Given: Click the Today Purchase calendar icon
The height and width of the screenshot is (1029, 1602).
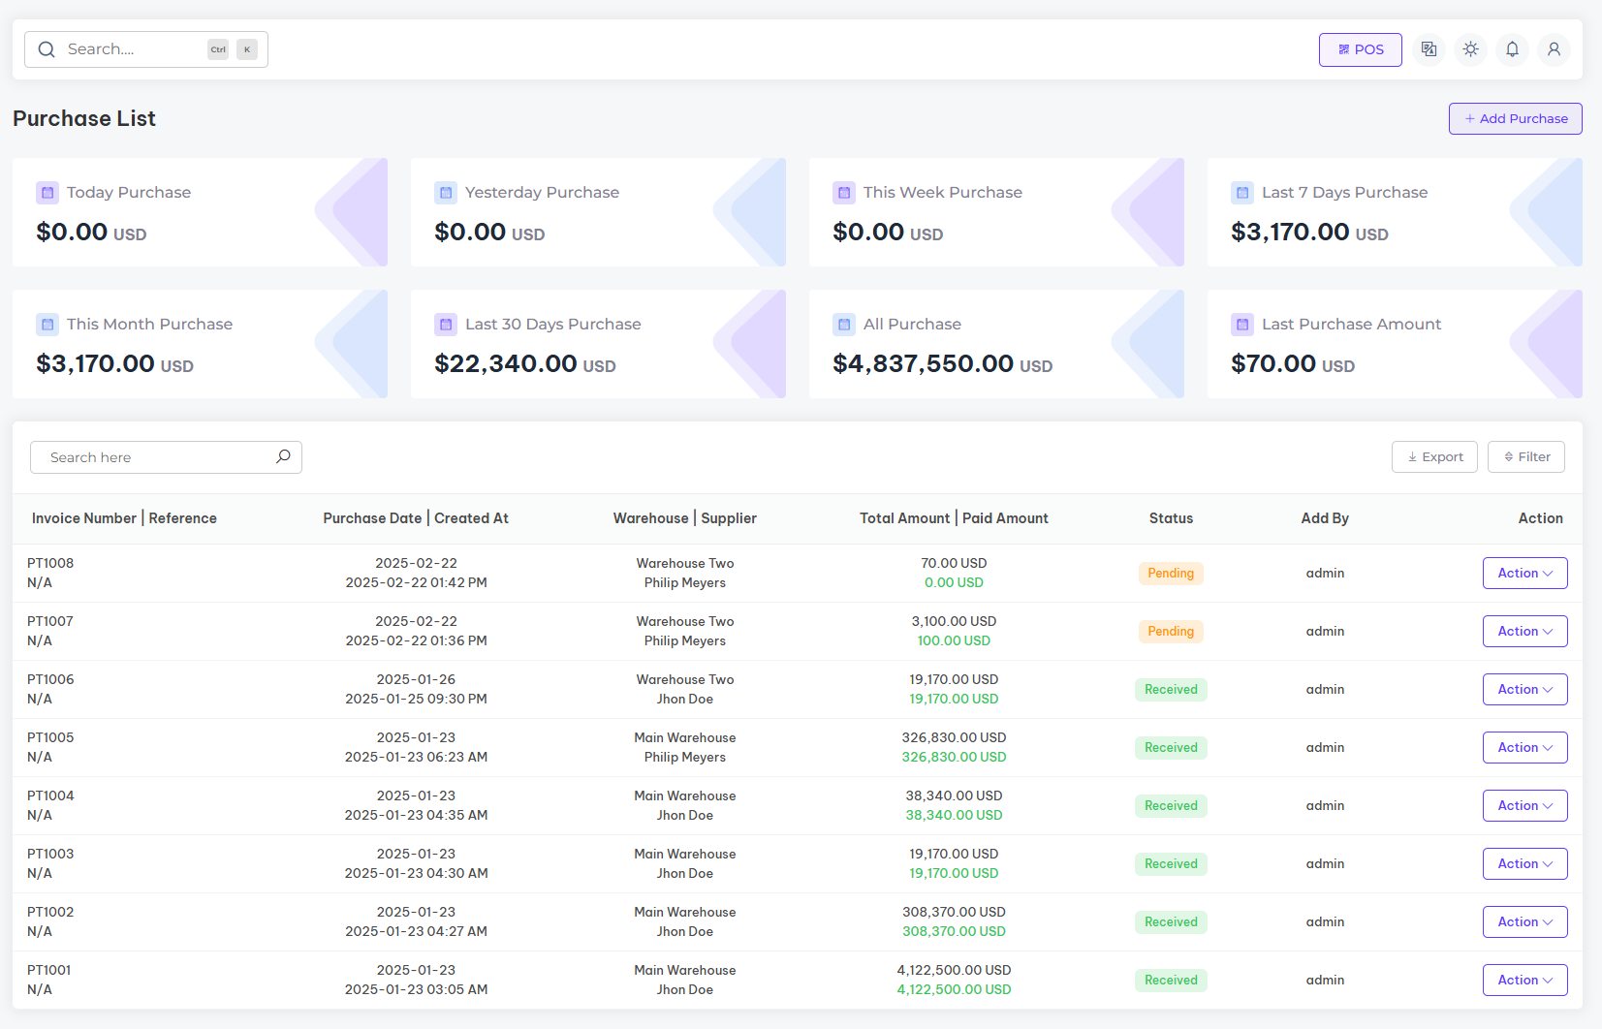Looking at the screenshot, I should (x=47, y=193).
